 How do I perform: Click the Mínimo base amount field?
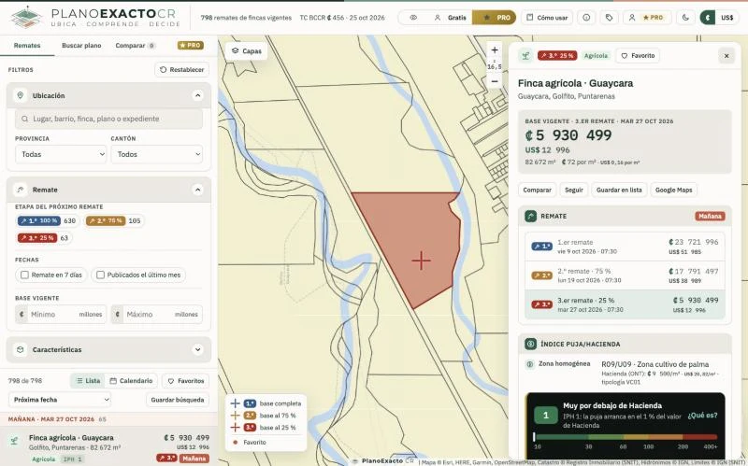(61, 315)
